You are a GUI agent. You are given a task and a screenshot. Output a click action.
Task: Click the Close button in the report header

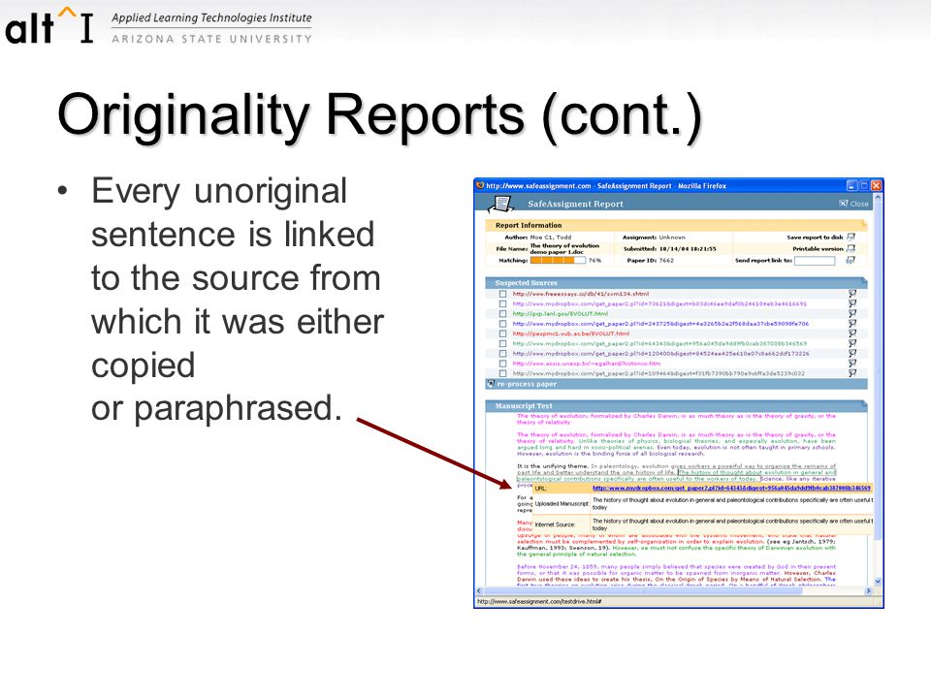[x=853, y=204]
